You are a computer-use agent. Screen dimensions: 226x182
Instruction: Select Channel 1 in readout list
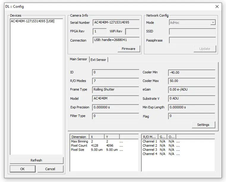(150, 142)
